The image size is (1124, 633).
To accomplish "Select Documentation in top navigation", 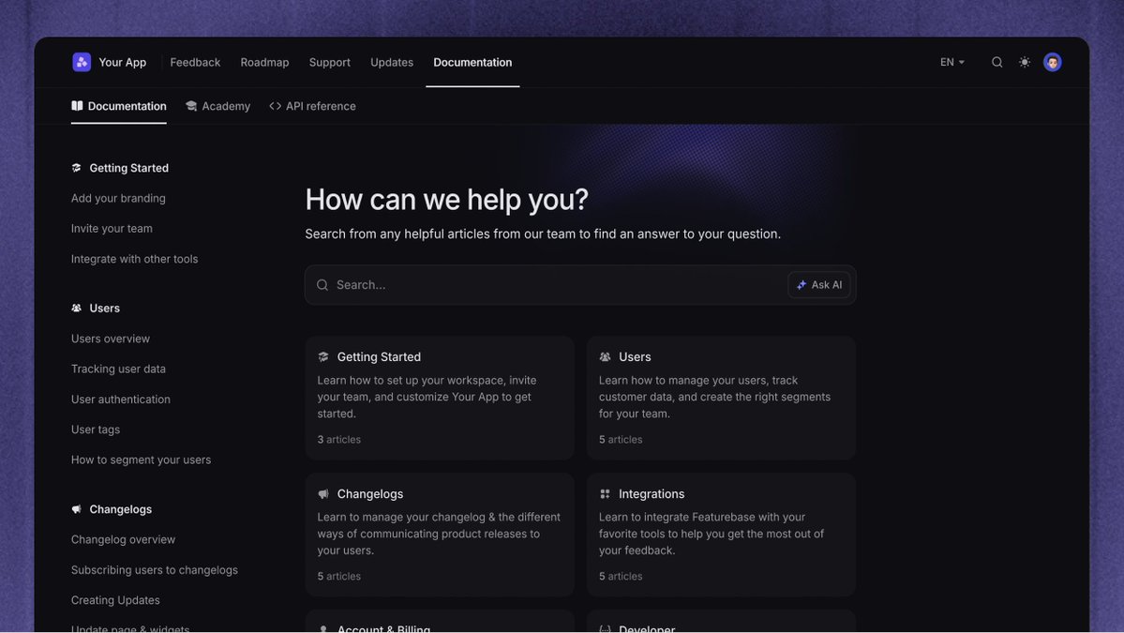I will tap(472, 63).
